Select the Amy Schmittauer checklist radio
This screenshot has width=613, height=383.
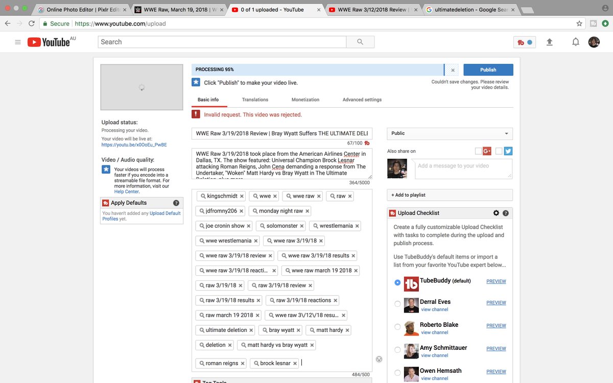point(397,350)
